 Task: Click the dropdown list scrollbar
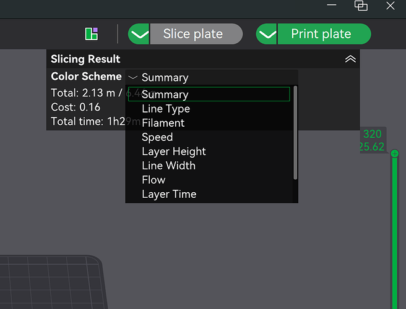point(295,133)
